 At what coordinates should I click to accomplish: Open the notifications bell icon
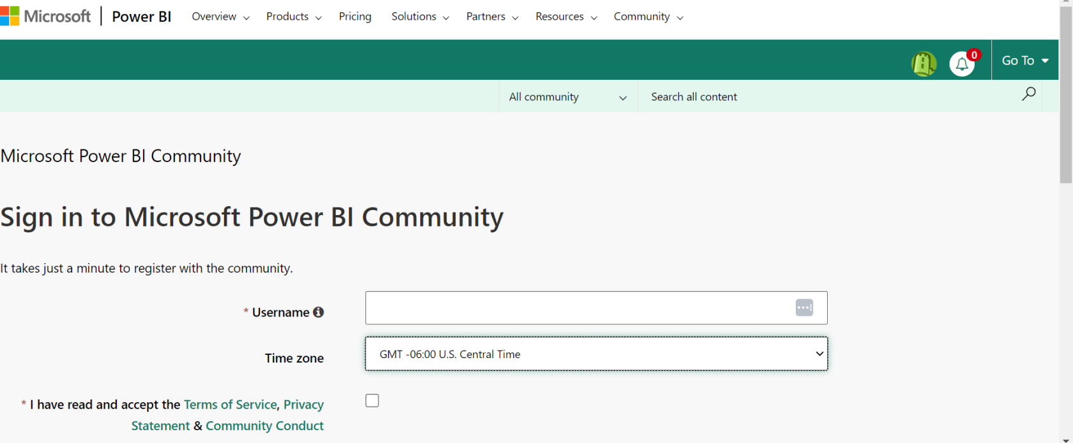coord(962,63)
